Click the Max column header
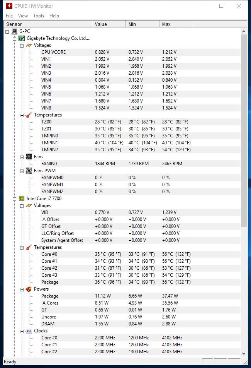This screenshot has width=251, height=368. point(176,24)
